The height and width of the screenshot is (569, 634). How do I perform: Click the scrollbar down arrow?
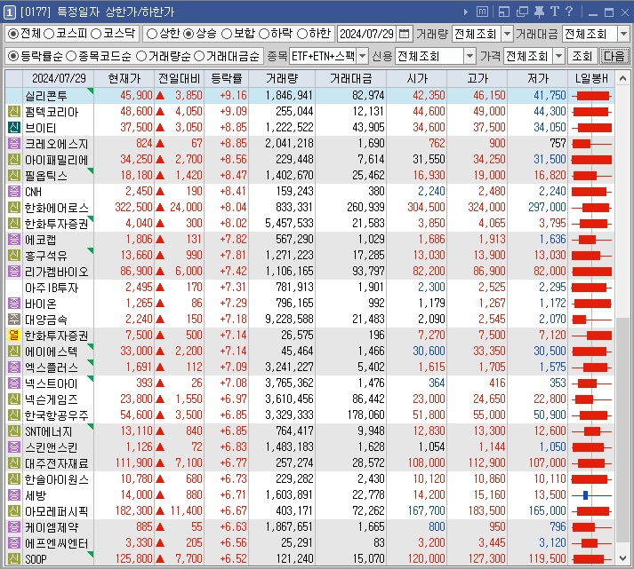[622, 558]
